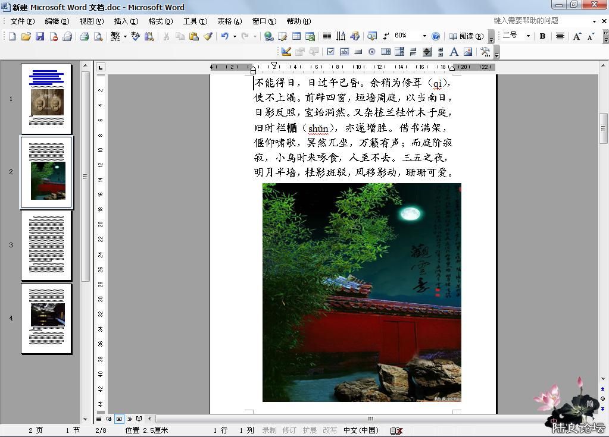The height and width of the screenshot is (437, 609).
Task: Open the 插入 (Insert) menu
Action: tap(126, 21)
